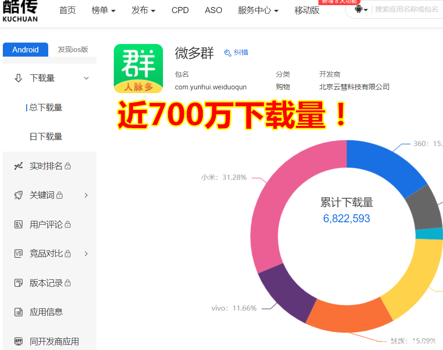This screenshot has width=443, height=350.
Task: Expand the 竞品对比 submenu arrow
Action: click(x=86, y=254)
